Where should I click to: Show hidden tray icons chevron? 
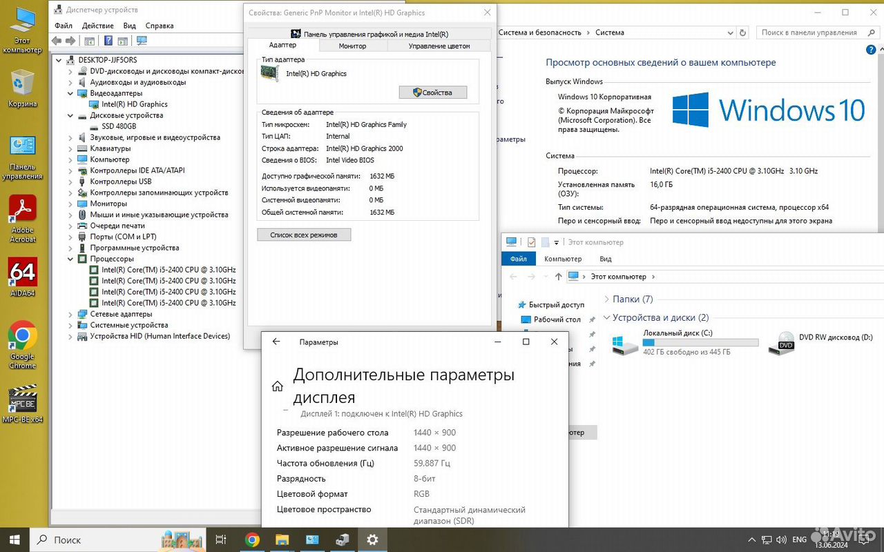click(751, 540)
